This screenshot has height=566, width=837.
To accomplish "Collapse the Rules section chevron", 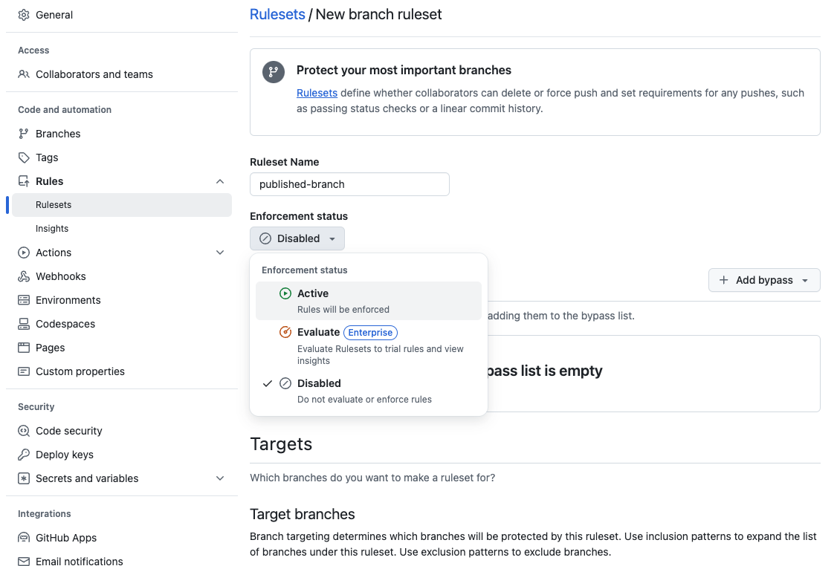I will pyautogui.click(x=220, y=181).
